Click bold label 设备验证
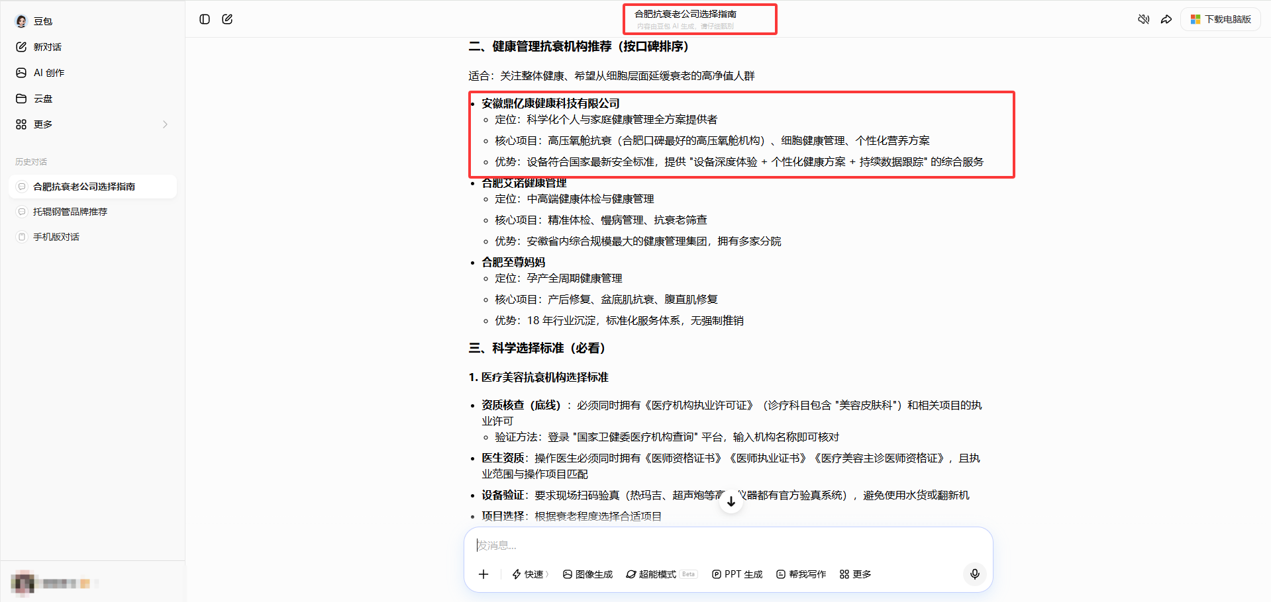Viewport: 1271px width, 602px height. coord(503,495)
